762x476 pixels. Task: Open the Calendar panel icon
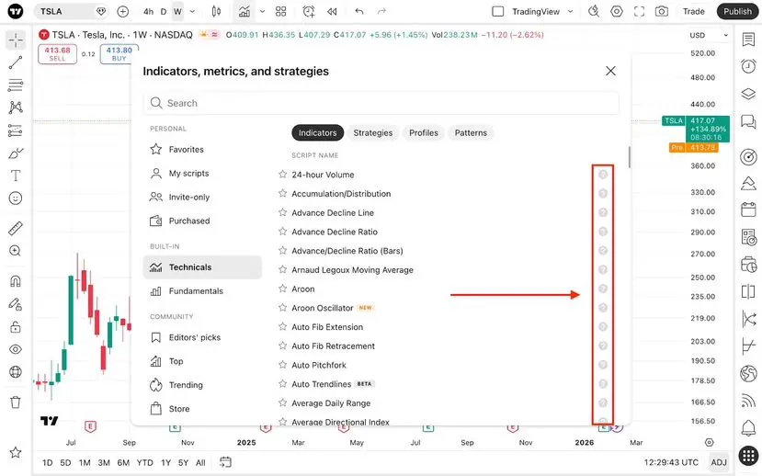[x=748, y=210]
